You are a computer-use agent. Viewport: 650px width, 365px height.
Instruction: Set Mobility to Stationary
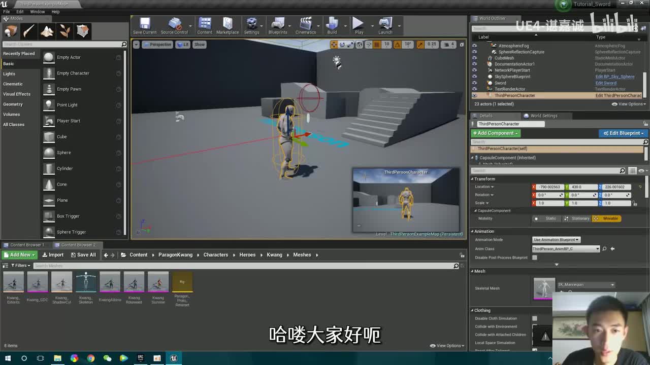point(577,218)
